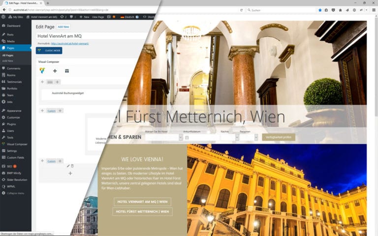Click the updates counter icon
Viewport: 378px width, 236px height.
[x=63, y=17]
